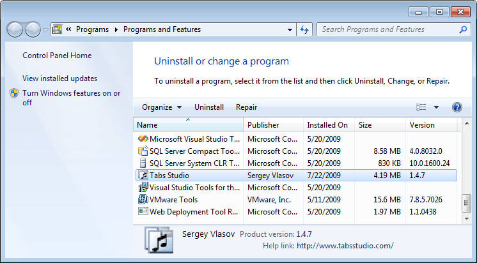Sort by the Version column header
This screenshot has width=477, height=263.
[431, 125]
